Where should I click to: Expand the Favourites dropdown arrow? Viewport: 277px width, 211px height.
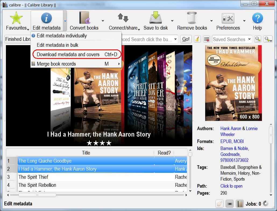tap(28, 29)
